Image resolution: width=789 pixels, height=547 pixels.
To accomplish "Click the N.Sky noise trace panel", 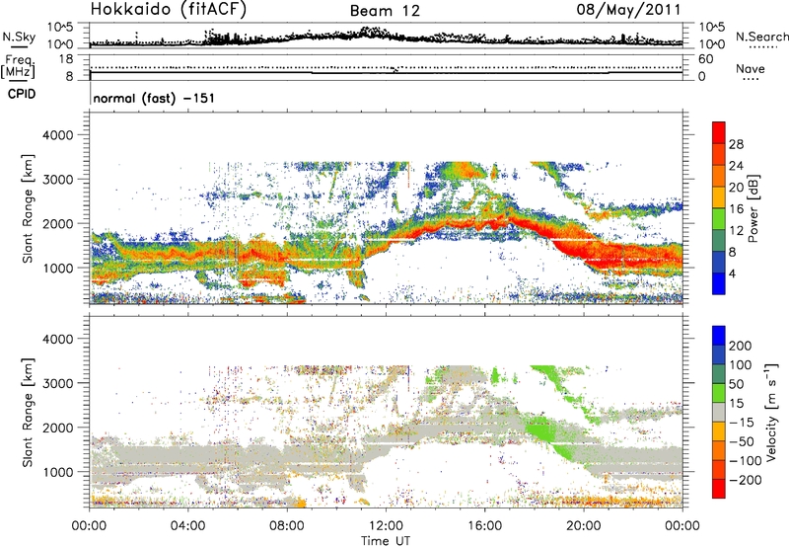I will 386,36.
